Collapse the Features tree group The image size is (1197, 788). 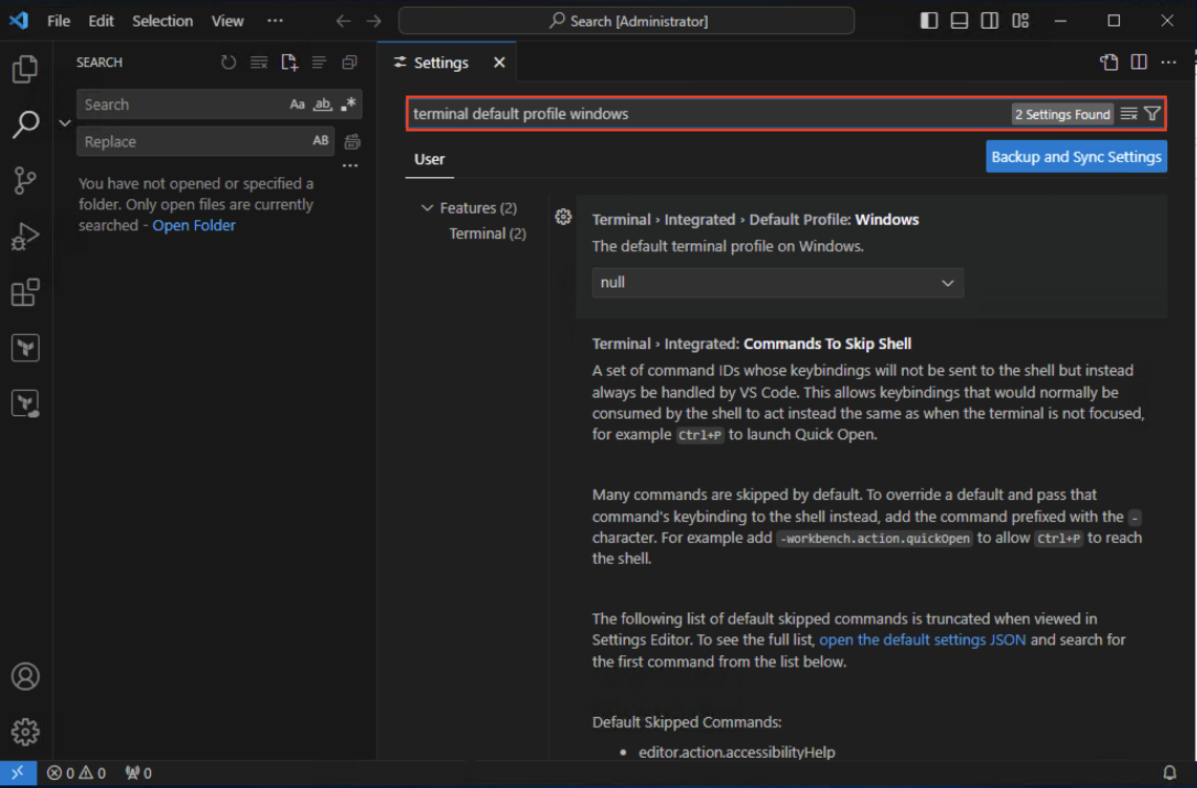(427, 208)
